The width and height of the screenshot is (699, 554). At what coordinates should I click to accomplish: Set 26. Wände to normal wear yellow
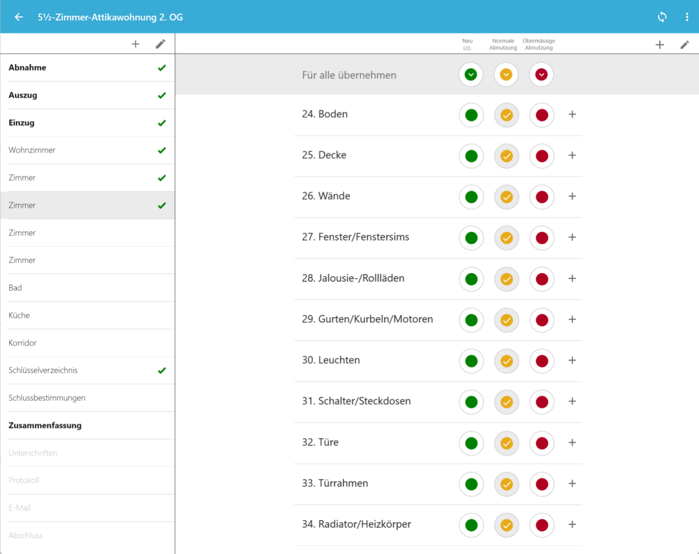coord(507,197)
